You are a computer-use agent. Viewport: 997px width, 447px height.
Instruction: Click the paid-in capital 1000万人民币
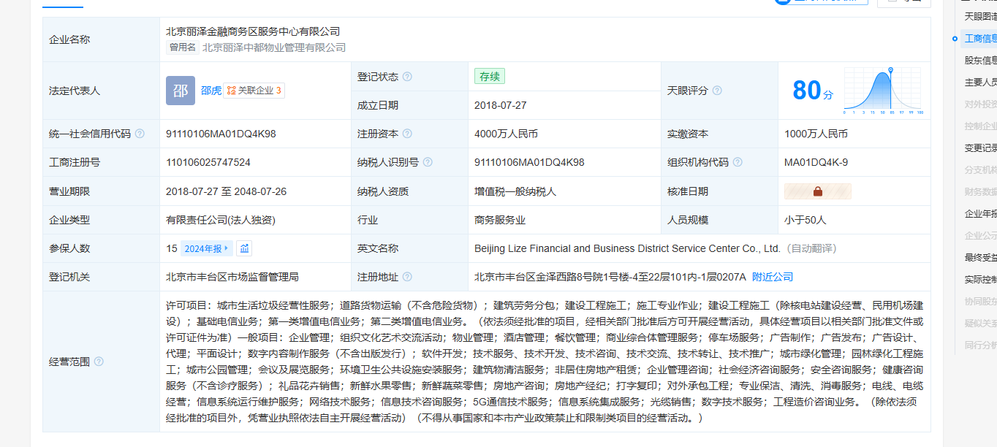point(816,134)
